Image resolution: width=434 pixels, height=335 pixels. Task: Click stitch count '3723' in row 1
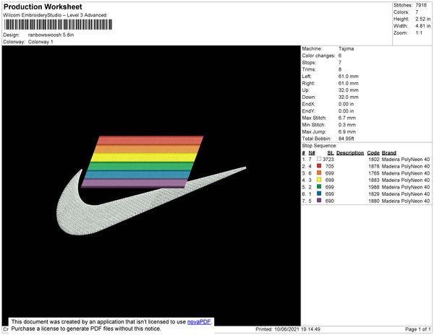(x=328, y=160)
